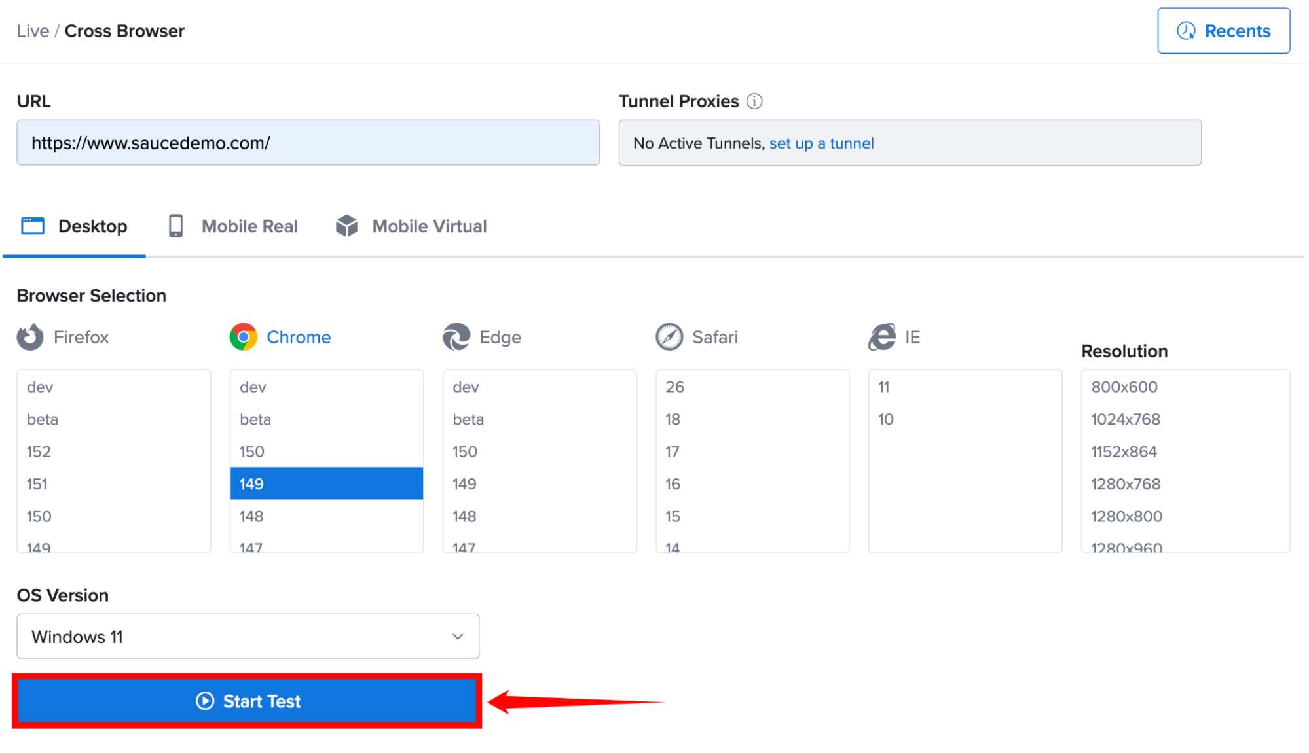Click the Internet Explorer icon
The image size is (1309, 753).
pos(882,337)
